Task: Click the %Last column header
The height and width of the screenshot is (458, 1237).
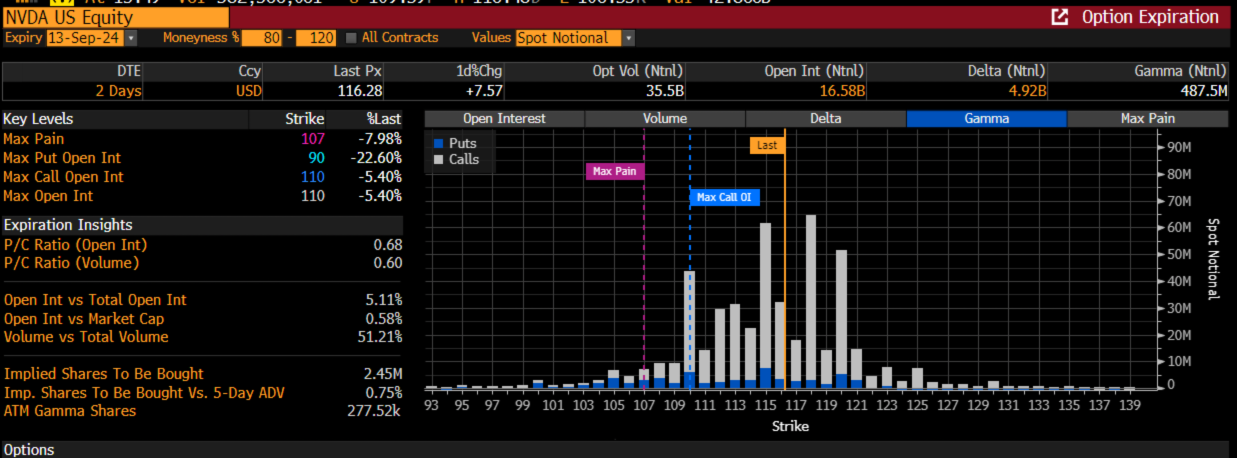Action: [x=383, y=119]
